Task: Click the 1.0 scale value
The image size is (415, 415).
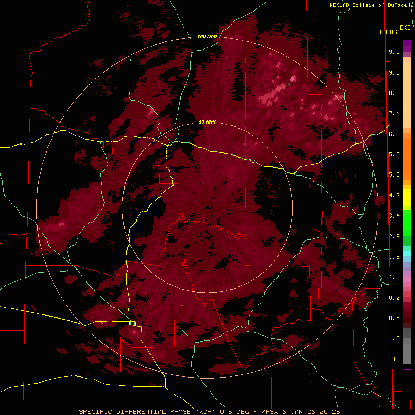Action: pos(394,277)
